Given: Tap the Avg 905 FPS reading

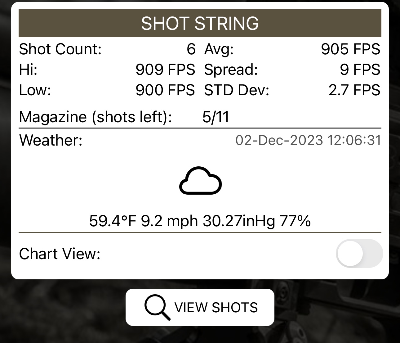Looking at the screenshot, I should [350, 49].
